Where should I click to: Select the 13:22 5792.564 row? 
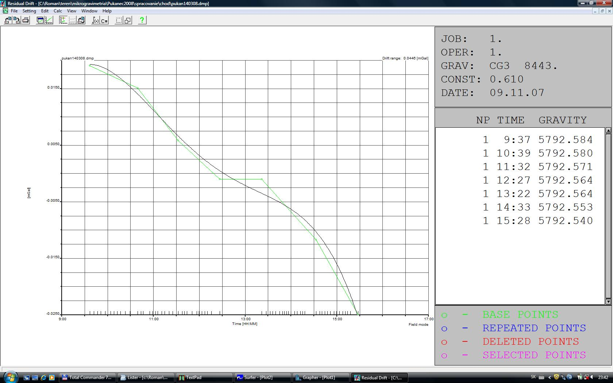(x=538, y=194)
